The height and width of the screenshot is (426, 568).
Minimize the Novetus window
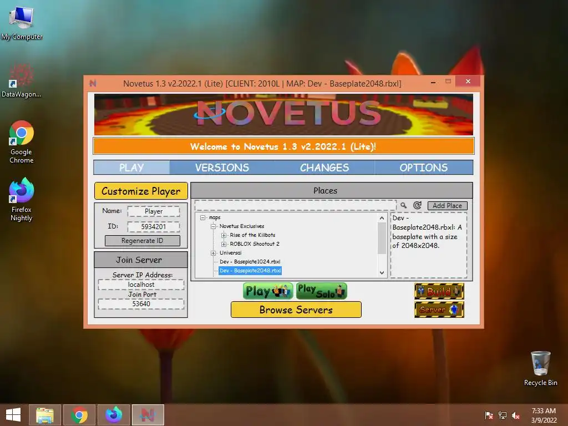coord(433,82)
